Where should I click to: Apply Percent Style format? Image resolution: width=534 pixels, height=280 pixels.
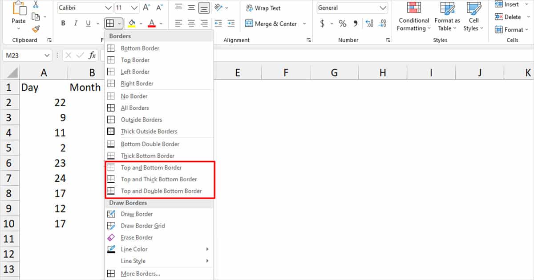click(x=342, y=24)
